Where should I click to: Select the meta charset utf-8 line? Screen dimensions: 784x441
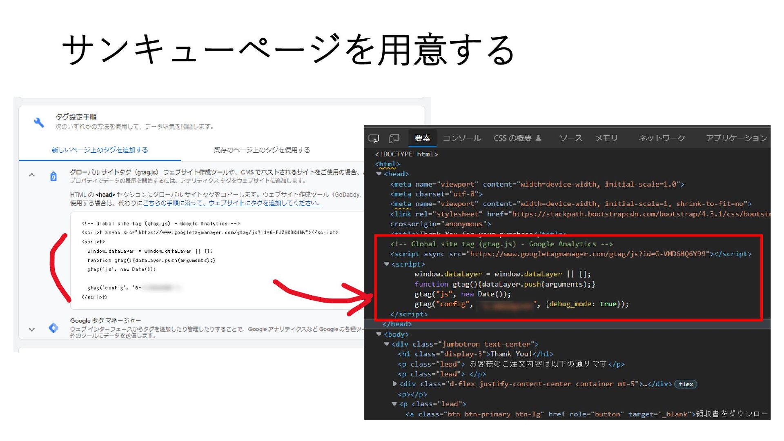pos(436,194)
